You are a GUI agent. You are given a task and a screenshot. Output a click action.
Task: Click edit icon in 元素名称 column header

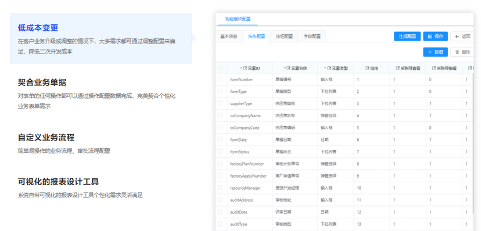(288, 68)
